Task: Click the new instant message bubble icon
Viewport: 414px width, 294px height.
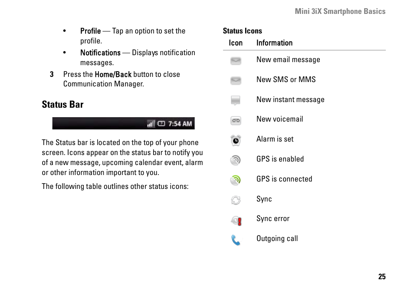Action: pyautogui.click(x=236, y=101)
